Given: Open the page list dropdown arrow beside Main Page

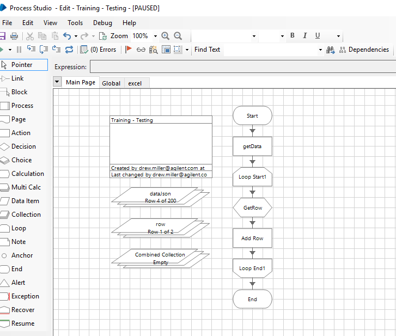Looking at the screenshot, I should 57,82.
